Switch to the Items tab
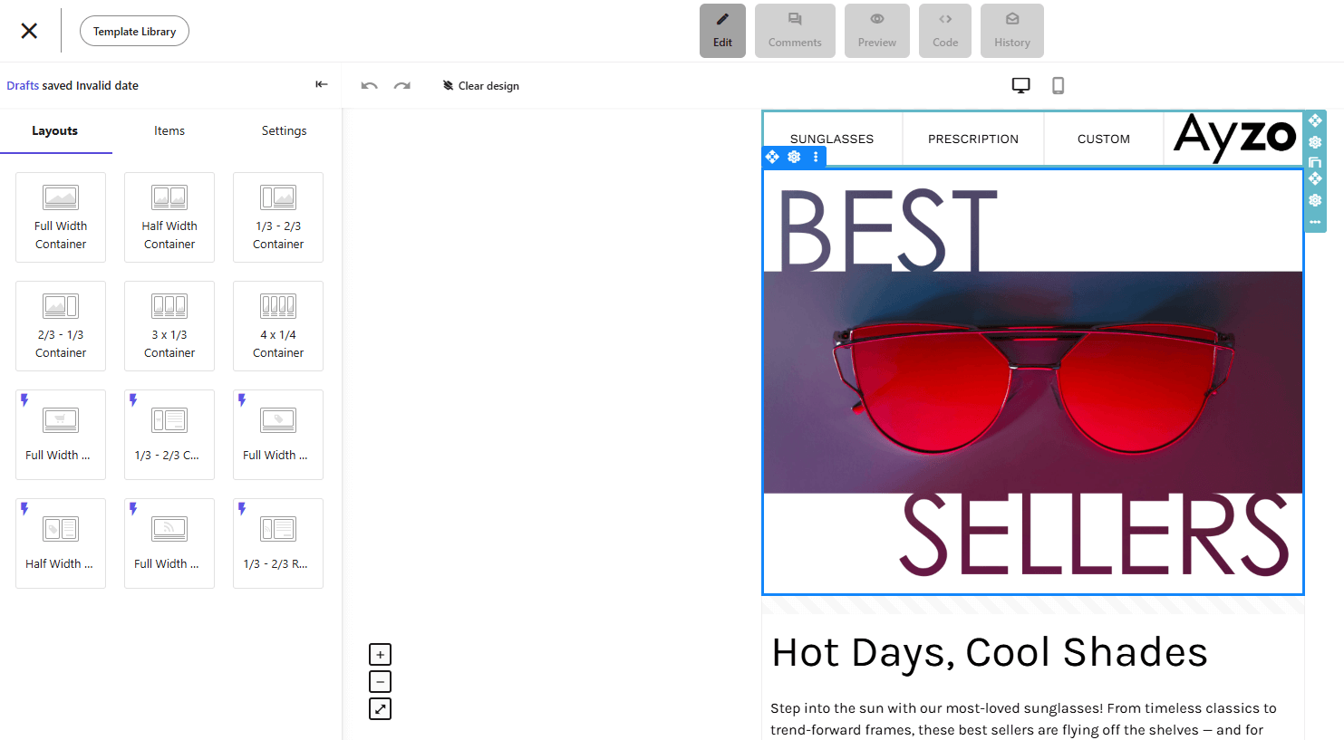1344x740 pixels. click(x=169, y=130)
